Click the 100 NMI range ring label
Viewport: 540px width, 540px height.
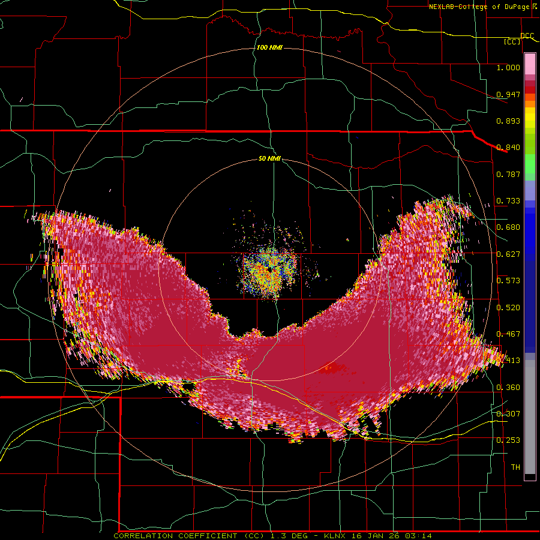[x=269, y=47]
